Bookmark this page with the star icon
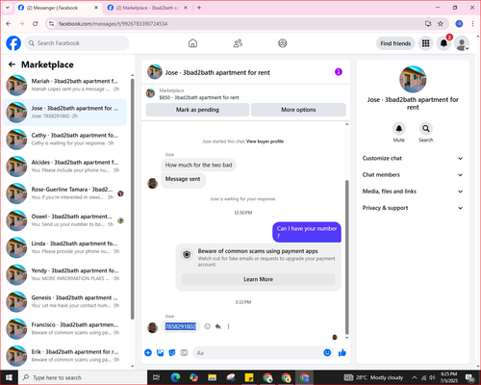 tap(441, 24)
